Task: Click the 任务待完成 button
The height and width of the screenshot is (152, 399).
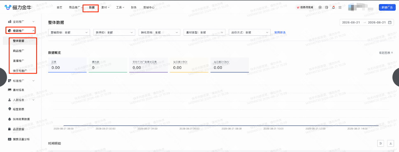Action: click(305, 8)
